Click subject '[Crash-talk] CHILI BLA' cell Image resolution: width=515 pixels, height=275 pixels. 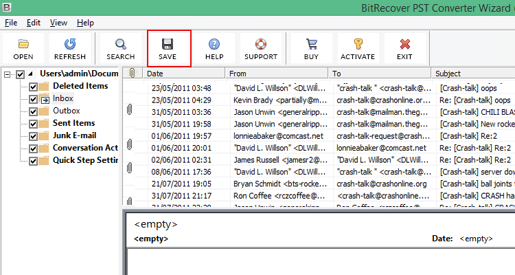(477, 112)
